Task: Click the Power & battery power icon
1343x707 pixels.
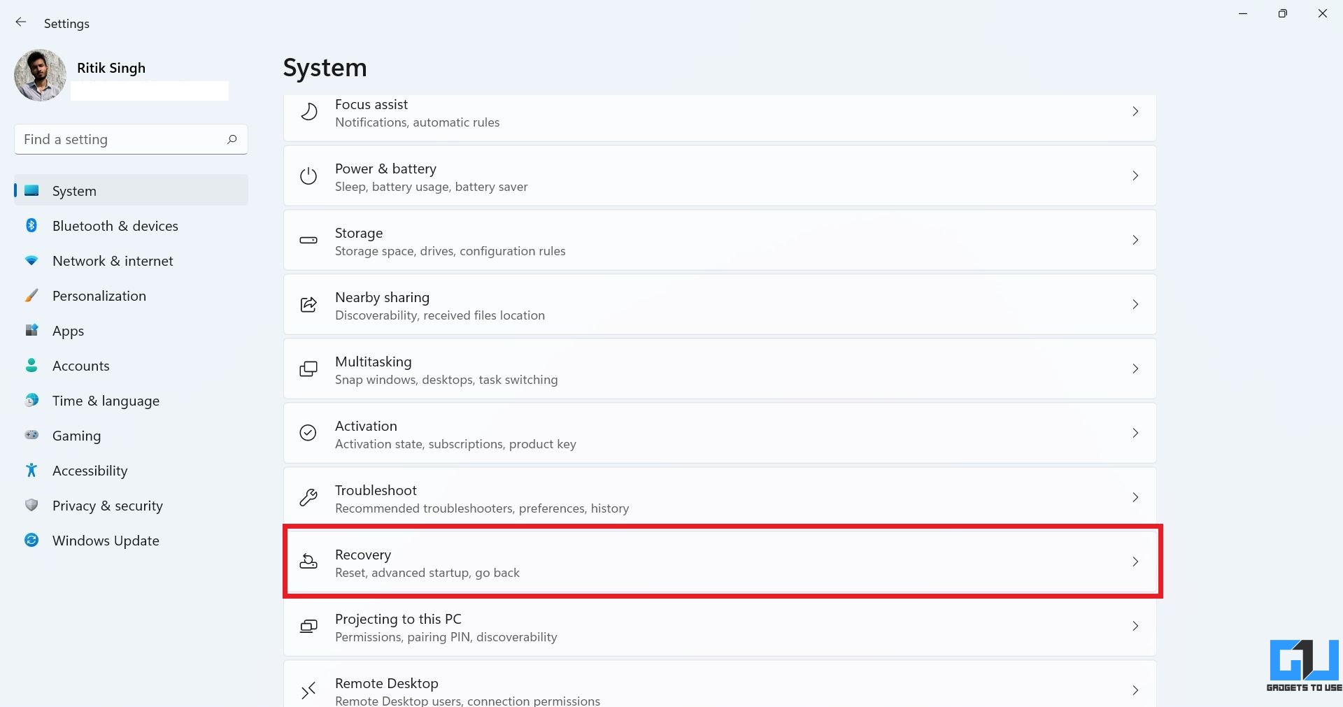Action: click(x=308, y=176)
